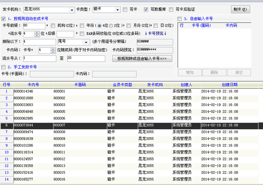Select row header number 14
The height and width of the screenshot is (185, 263).
point(6,179)
